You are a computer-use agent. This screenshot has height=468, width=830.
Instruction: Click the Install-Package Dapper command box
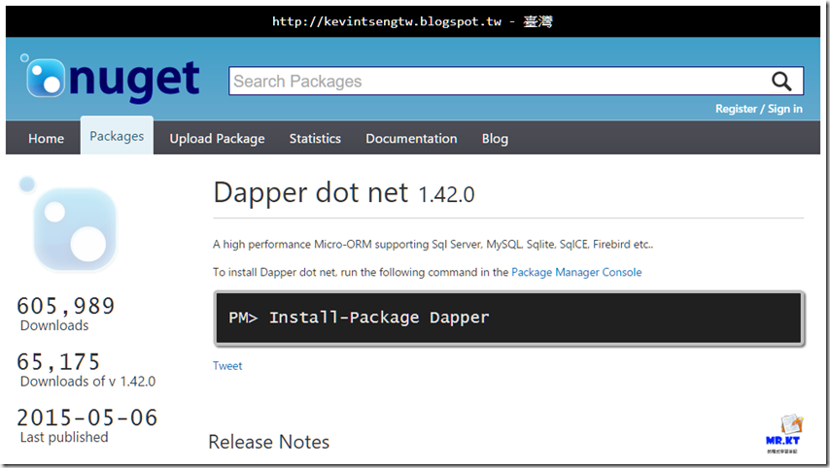click(x=509, y=318)
